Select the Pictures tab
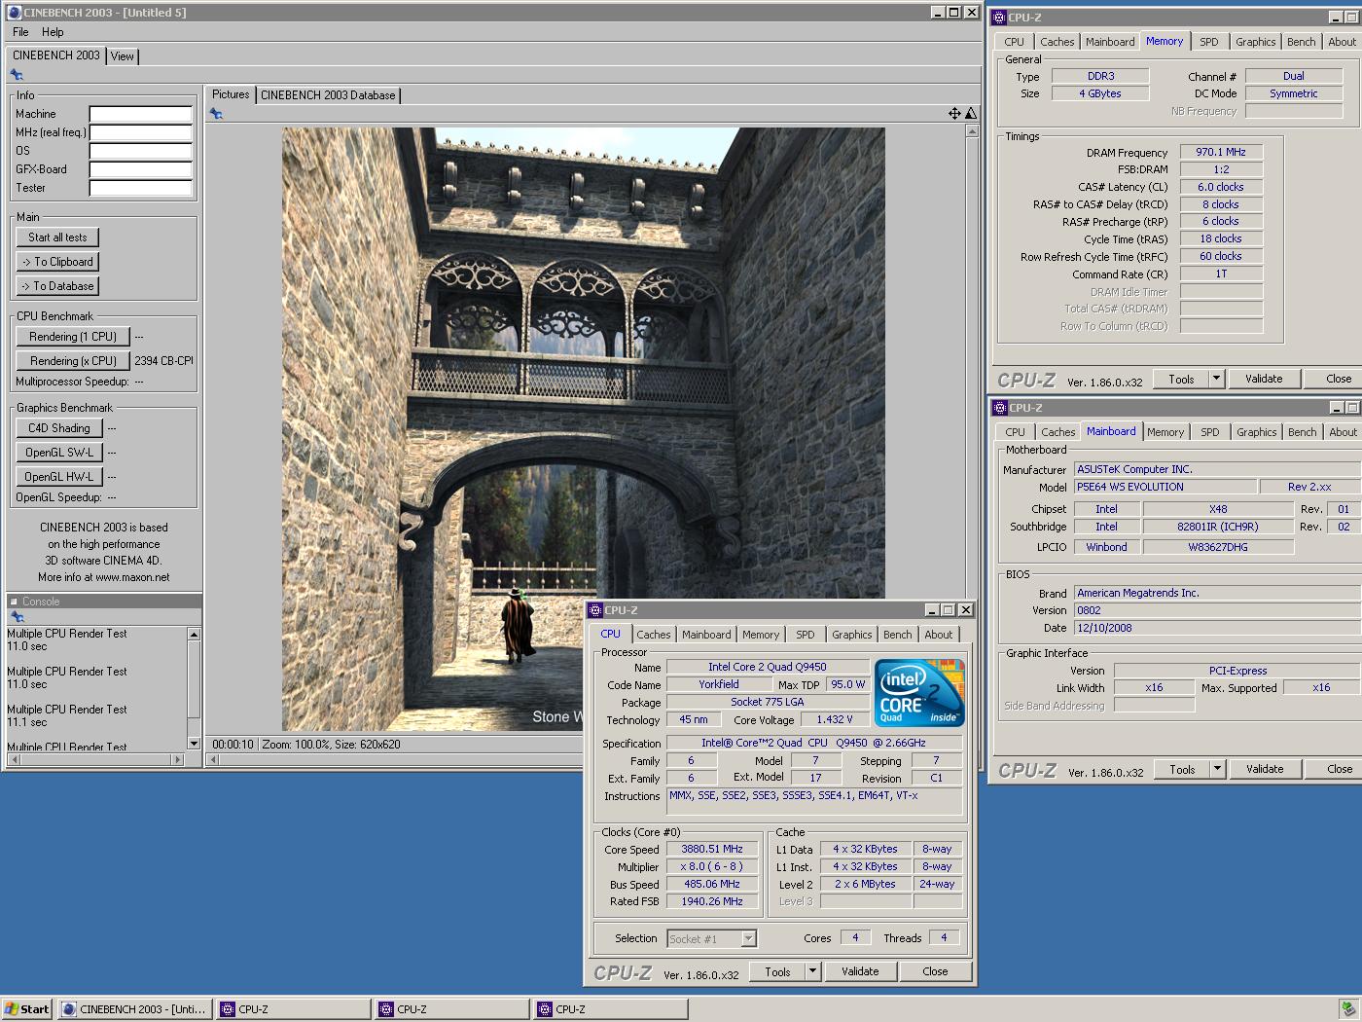The width and height of the screenshot is (1362, 1022). [231, 94]
